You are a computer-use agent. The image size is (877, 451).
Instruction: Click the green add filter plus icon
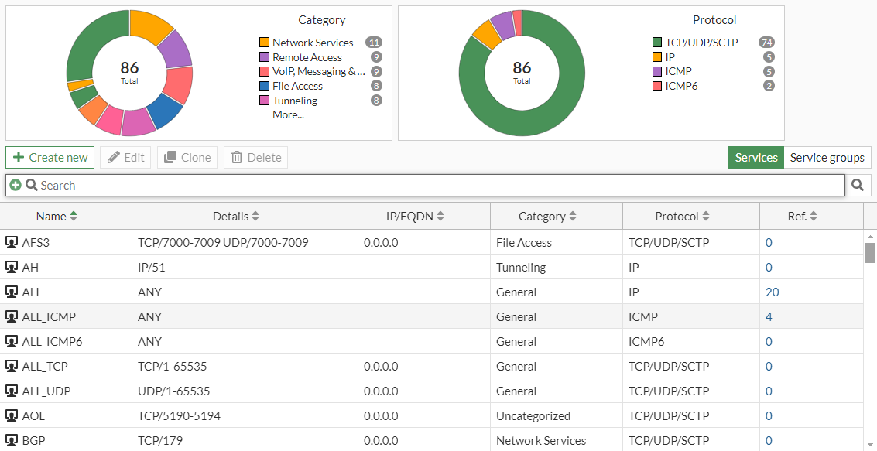15,185
